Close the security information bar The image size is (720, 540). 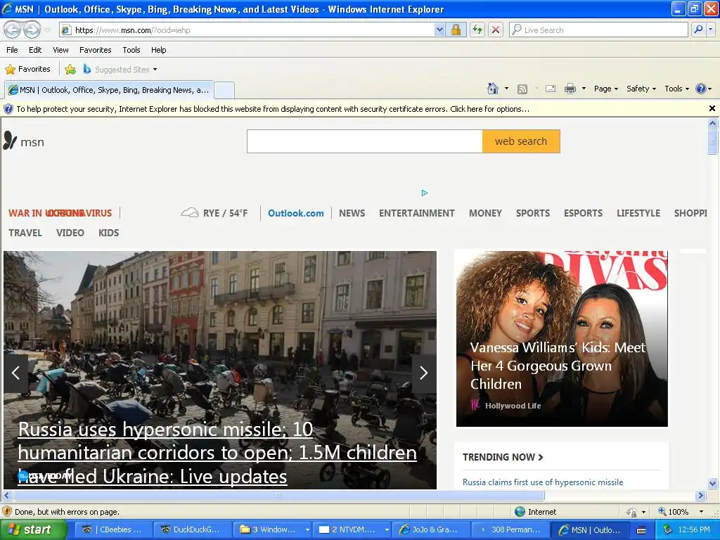[x=712, y=108]
